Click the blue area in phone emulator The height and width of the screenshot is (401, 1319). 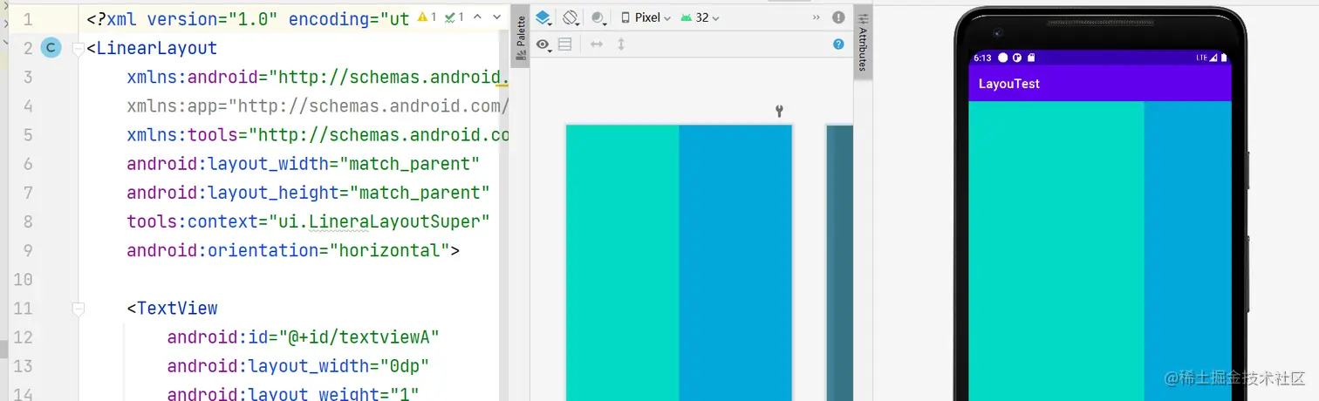point(1187,251)
